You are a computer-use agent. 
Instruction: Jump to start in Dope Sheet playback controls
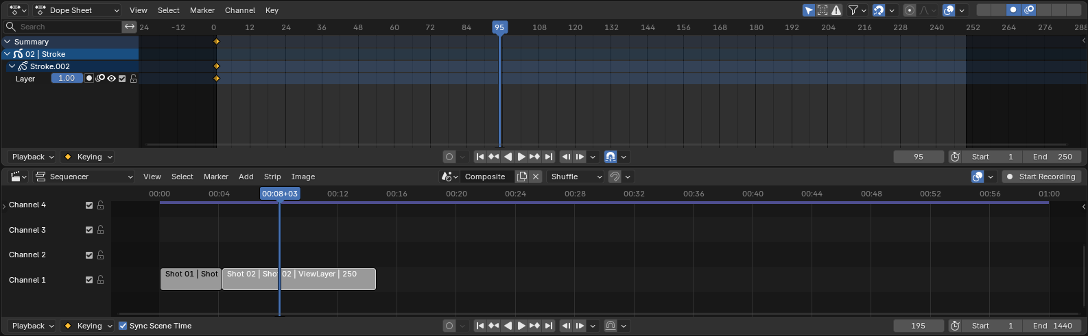coord(480,157)
